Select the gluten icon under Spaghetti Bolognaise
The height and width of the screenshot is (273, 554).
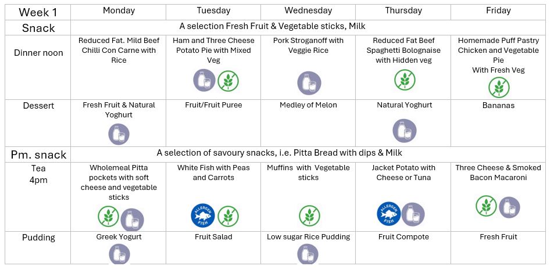click(405, 80)
